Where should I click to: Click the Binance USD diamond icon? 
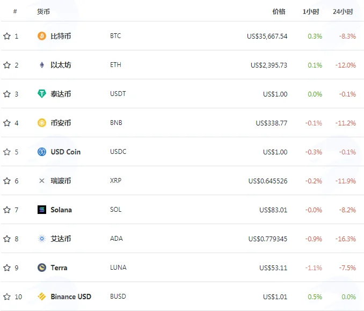tap(42, 297)
